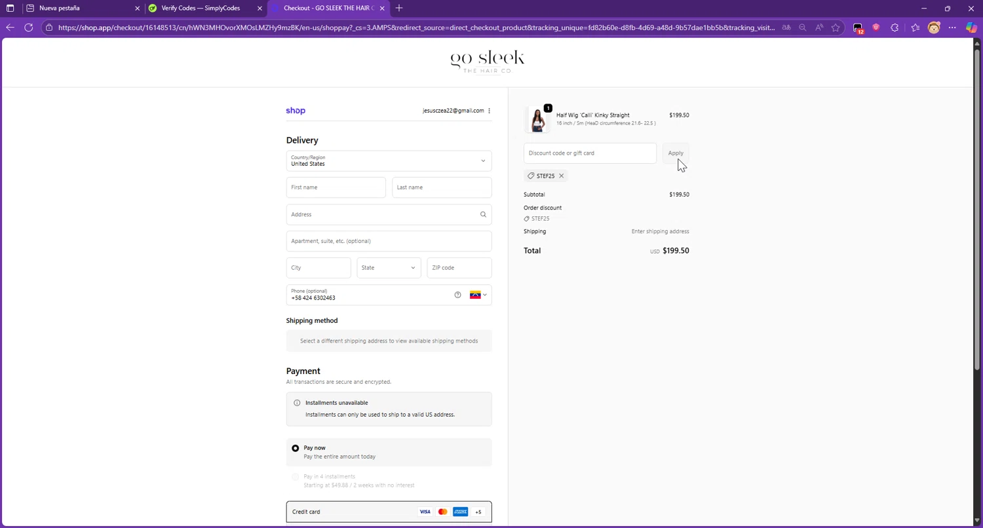Open the browser extensions puzzle icon
The width and height of the screenshot is (983, 528).
(x=895, y=28)
